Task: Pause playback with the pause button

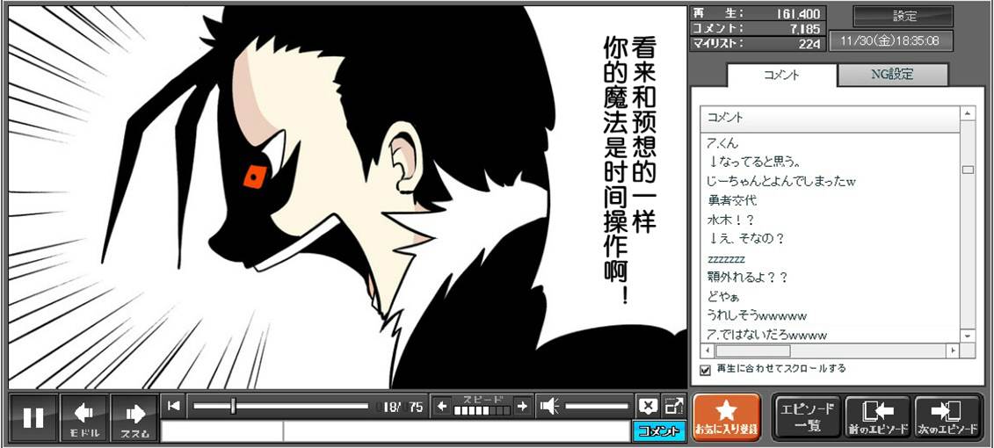Action: tap(33, 418)
